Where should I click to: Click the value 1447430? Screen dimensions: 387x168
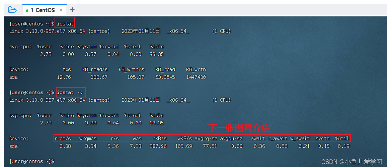tap(196, 77)
